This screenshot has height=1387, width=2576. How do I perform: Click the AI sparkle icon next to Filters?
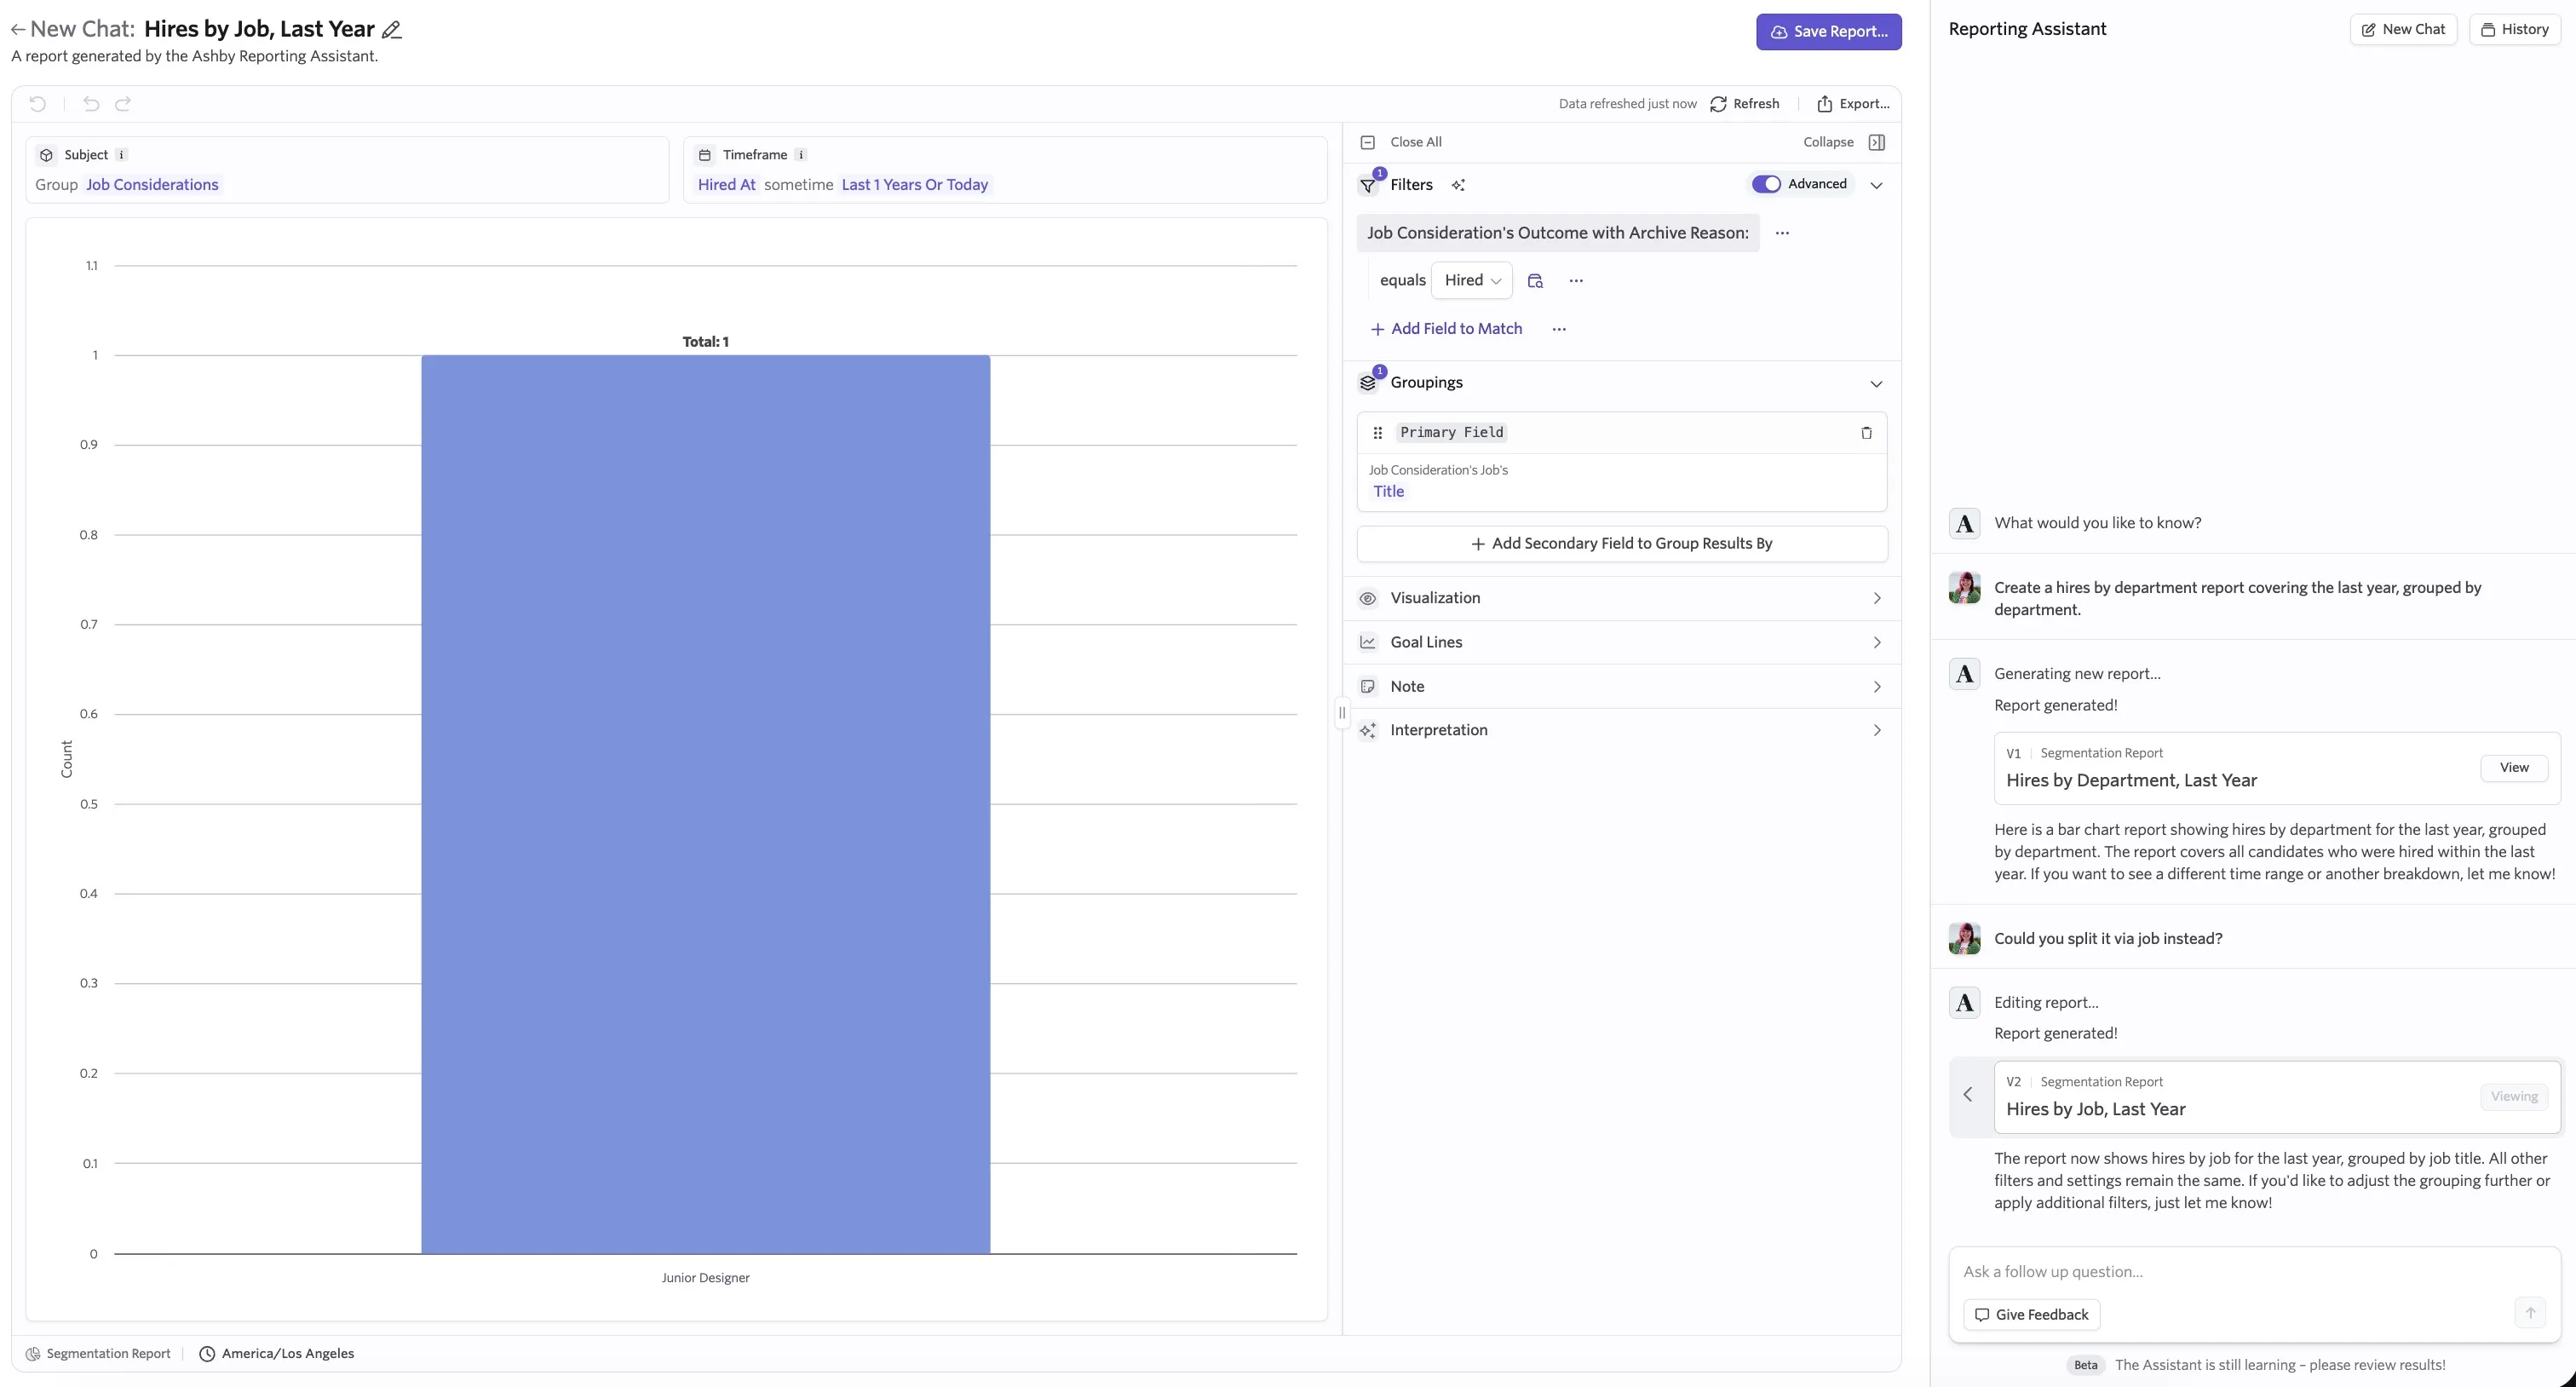(x=1458, y=185)
